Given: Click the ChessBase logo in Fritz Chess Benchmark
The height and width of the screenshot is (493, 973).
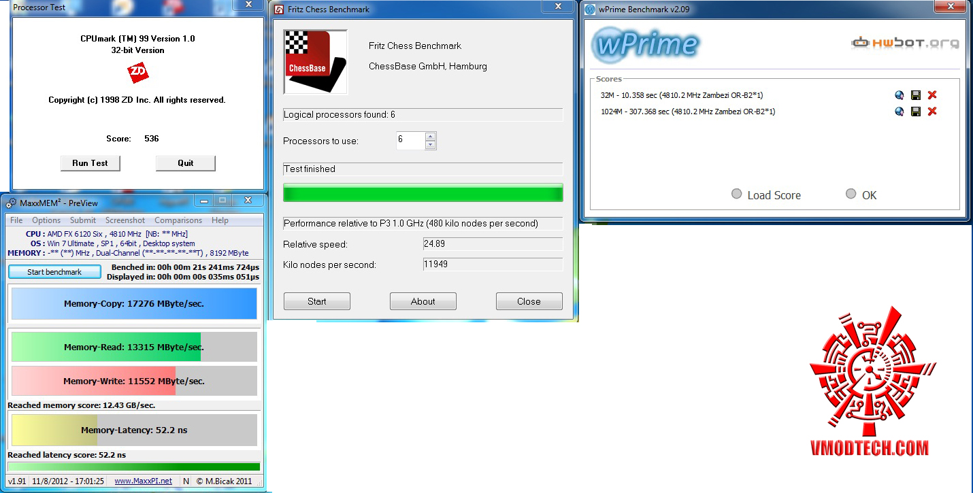Looking at the screenshot, I should pos(316,62).
